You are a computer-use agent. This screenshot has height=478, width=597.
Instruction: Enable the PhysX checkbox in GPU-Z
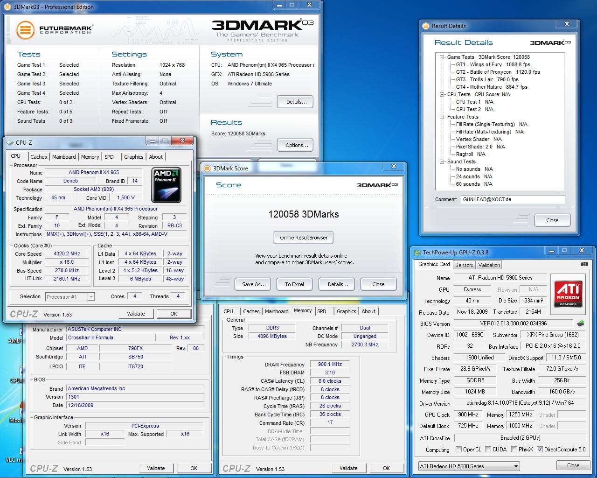514,450
